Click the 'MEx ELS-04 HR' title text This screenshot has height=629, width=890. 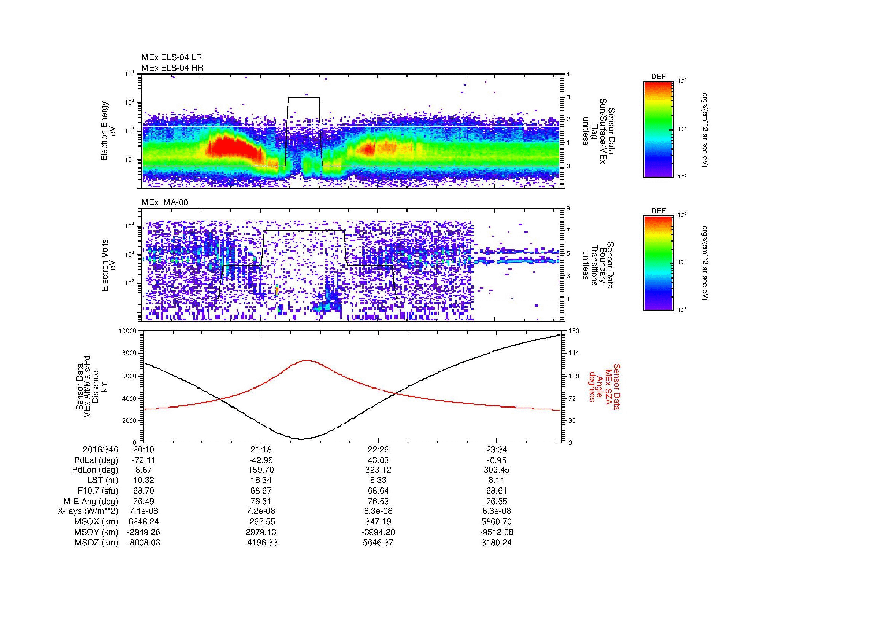click(x=172, y=68)
